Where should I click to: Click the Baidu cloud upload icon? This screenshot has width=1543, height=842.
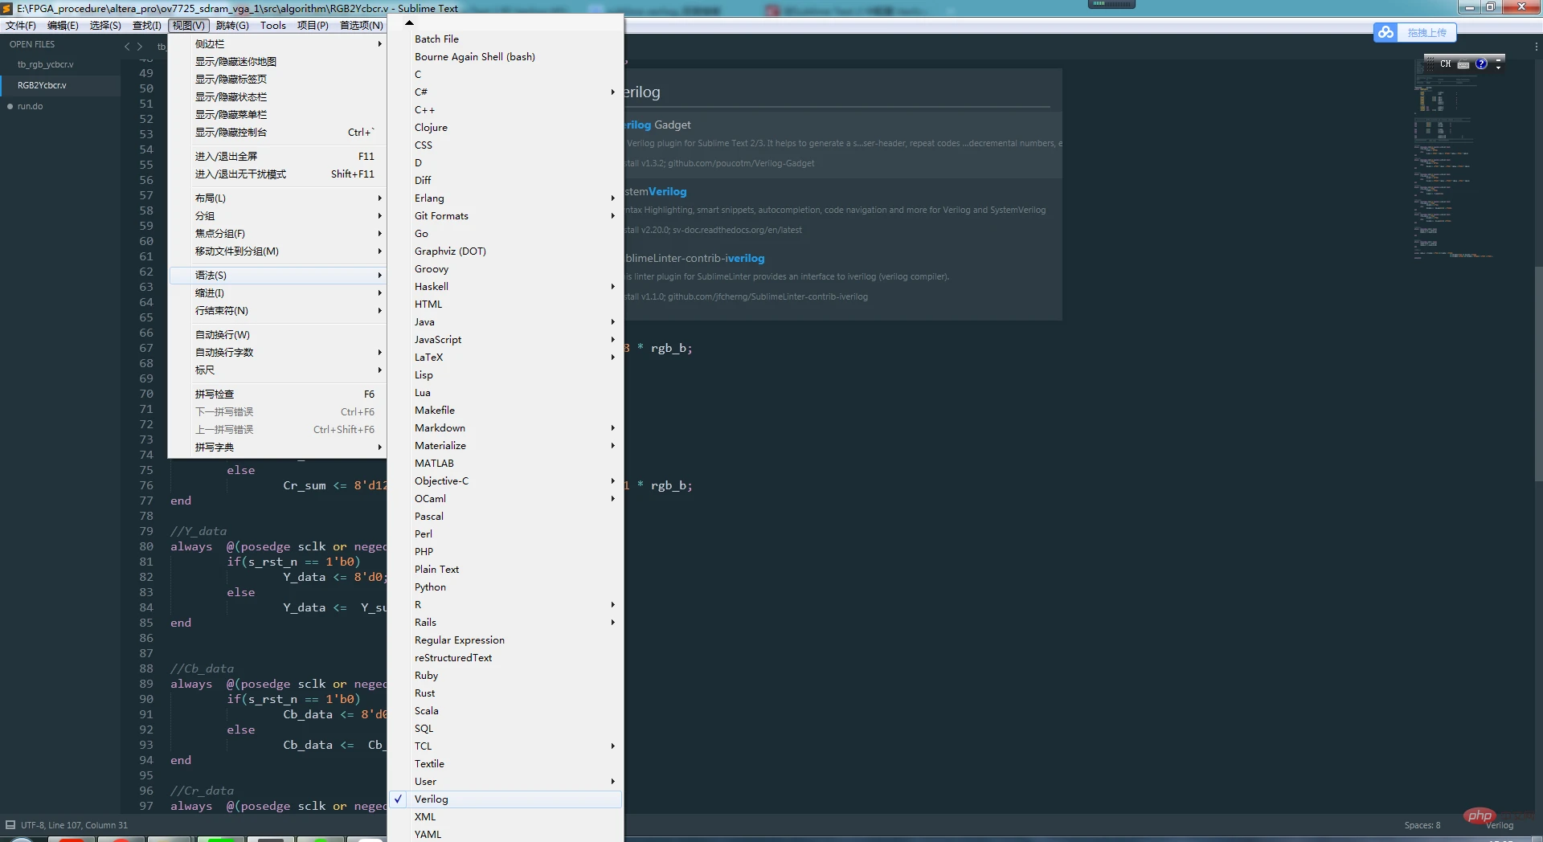(1385, 32)
